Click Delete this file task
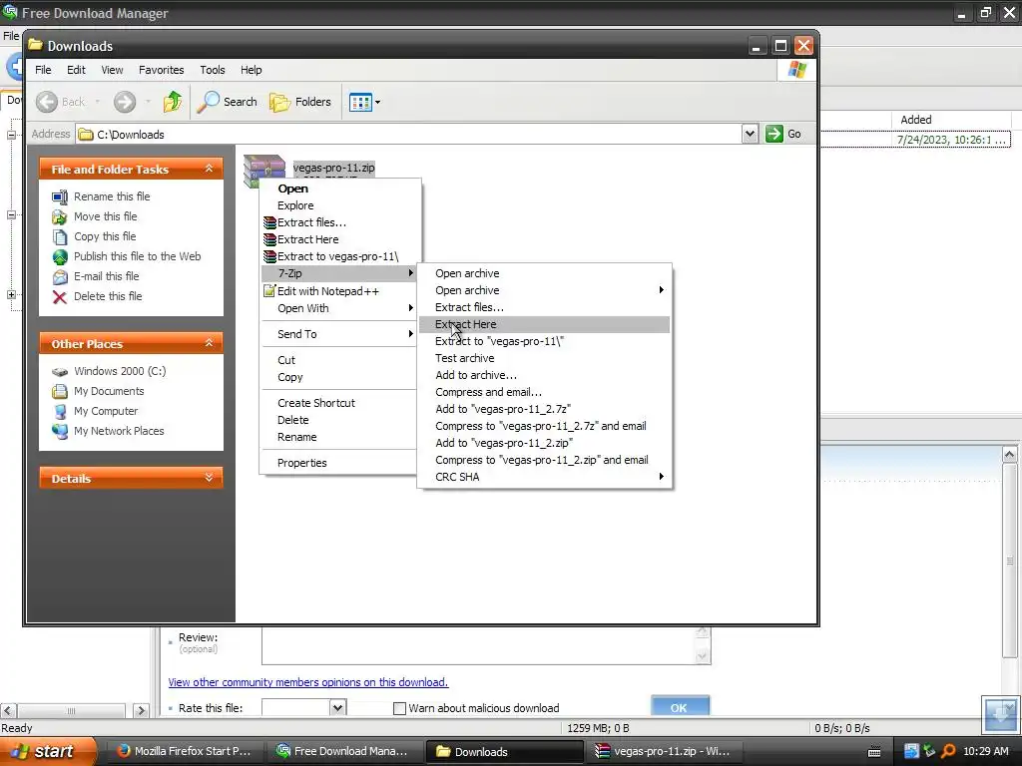This screenshot has width=1022, height=766. [x=108, y=296]
